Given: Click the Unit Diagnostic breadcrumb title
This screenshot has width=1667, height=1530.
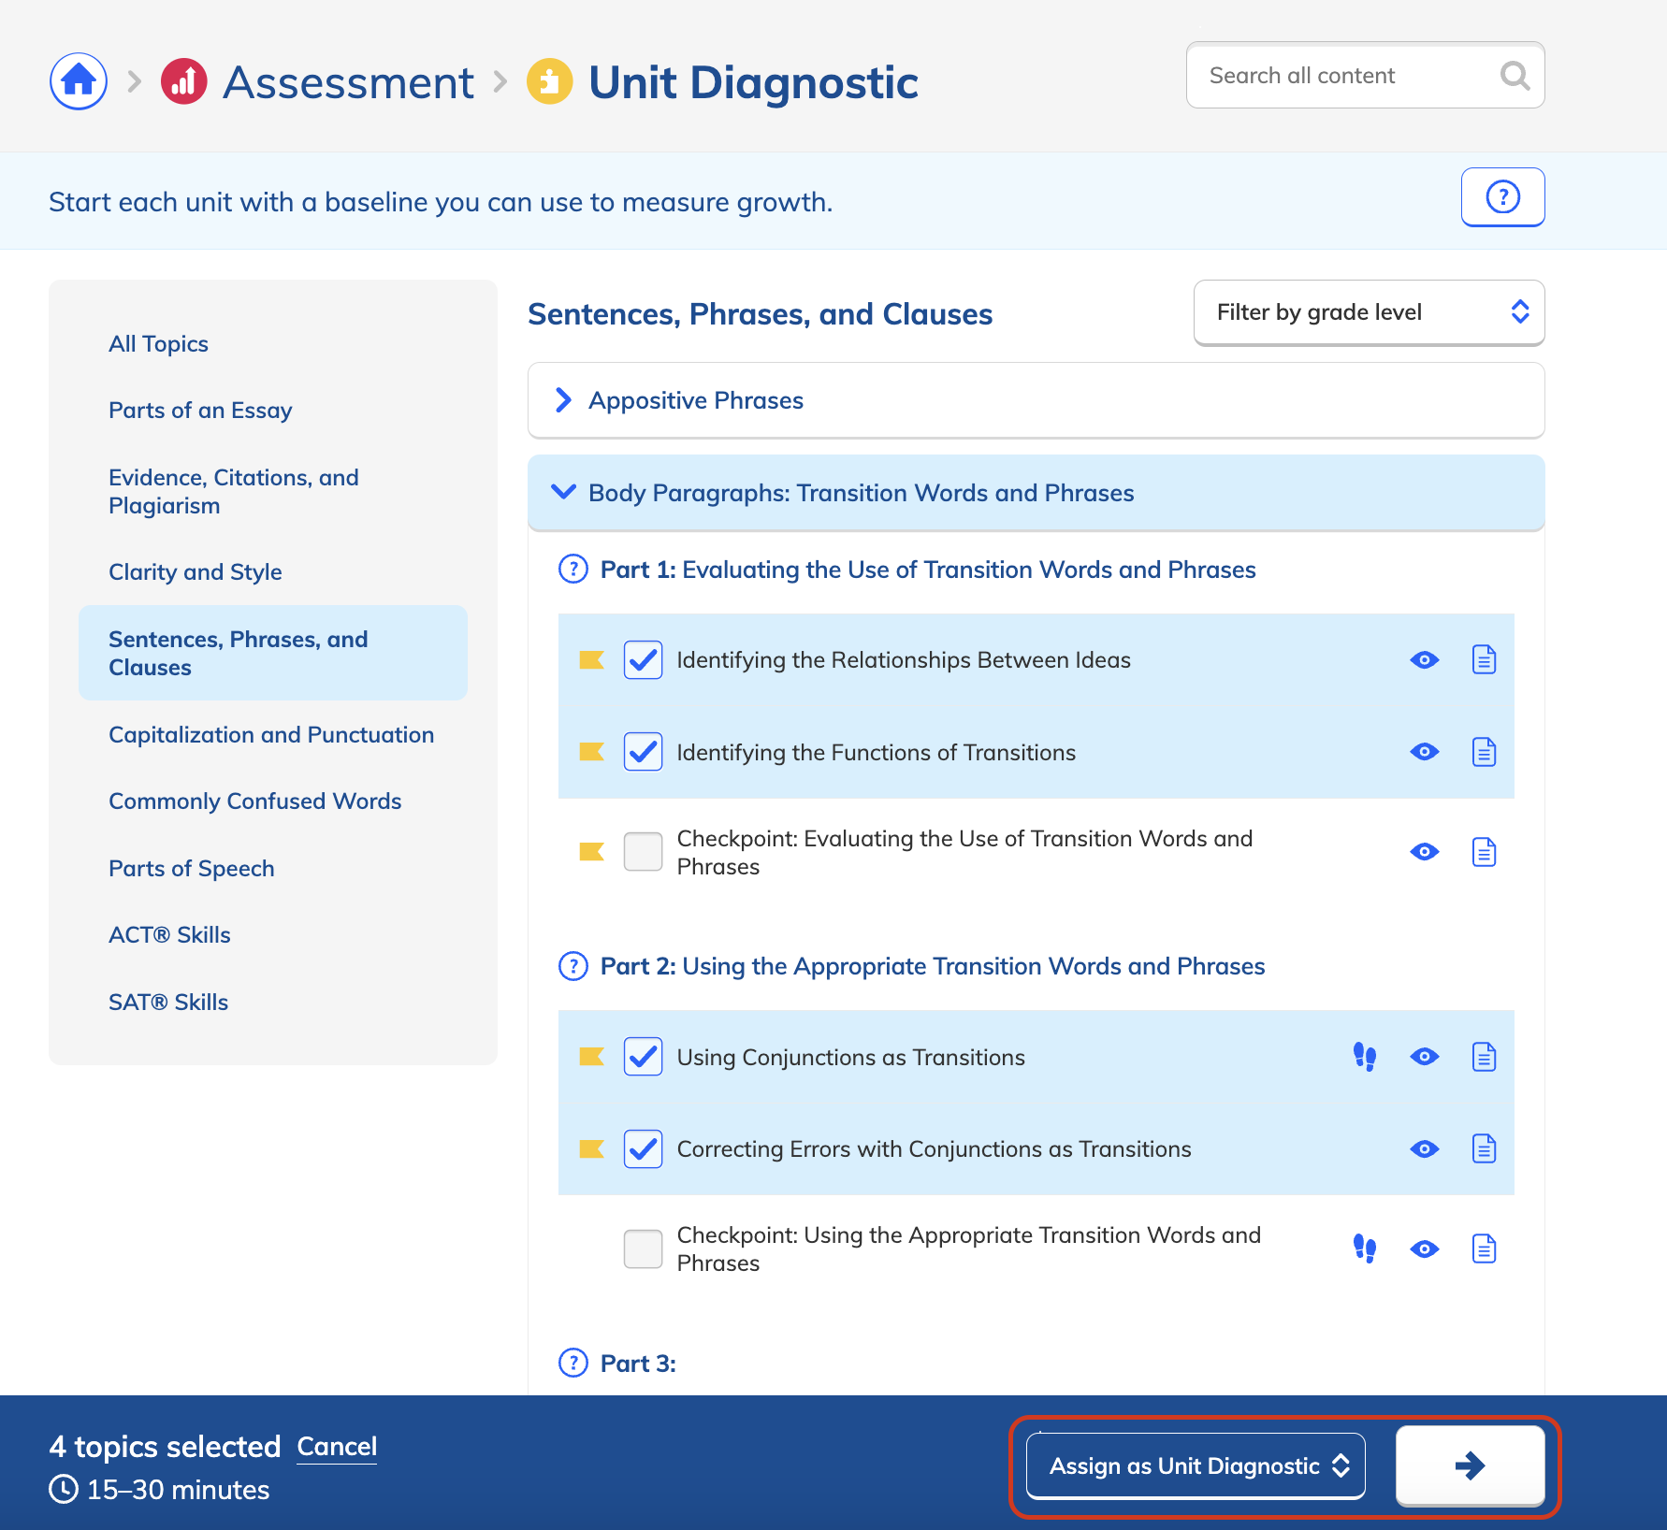Looking at the screenshot, I should (x=753, y=82).
